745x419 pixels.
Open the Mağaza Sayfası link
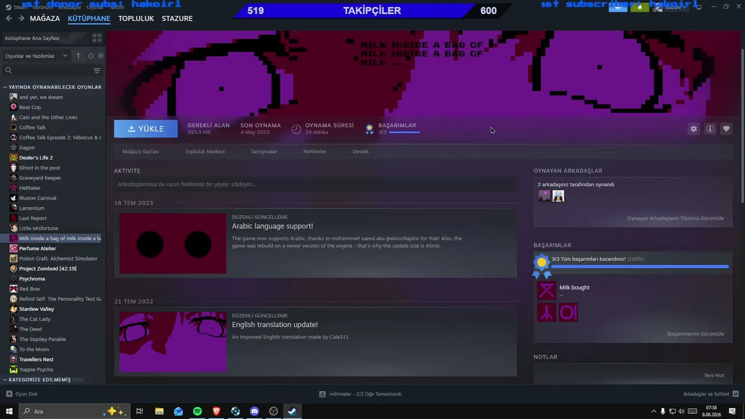141,151
